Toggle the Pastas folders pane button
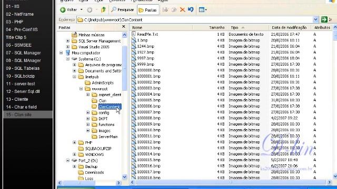Viewport: 337px width, 189px height. pos(148,10)
